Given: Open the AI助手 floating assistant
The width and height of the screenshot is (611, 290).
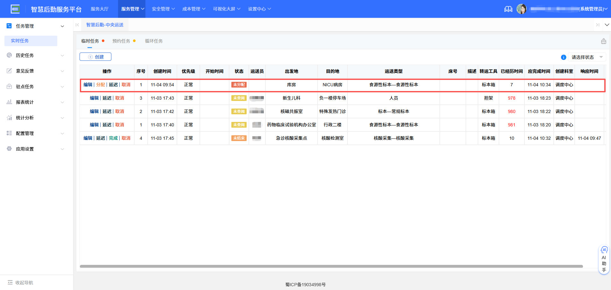Looking at the screenshot, I should click(604, 259).
